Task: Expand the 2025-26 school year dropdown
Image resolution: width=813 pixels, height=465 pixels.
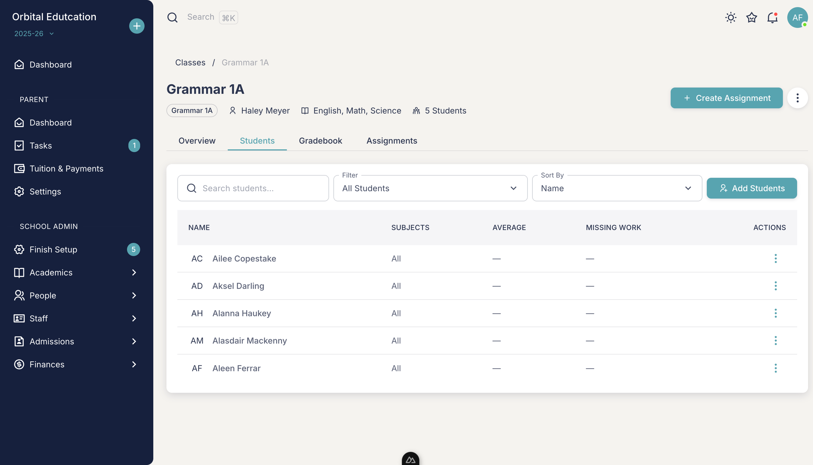Action: [x=34, y=34]
